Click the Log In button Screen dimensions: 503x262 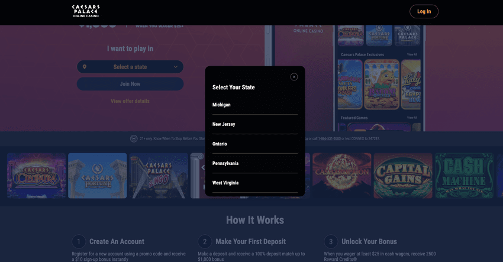(424, 12)
